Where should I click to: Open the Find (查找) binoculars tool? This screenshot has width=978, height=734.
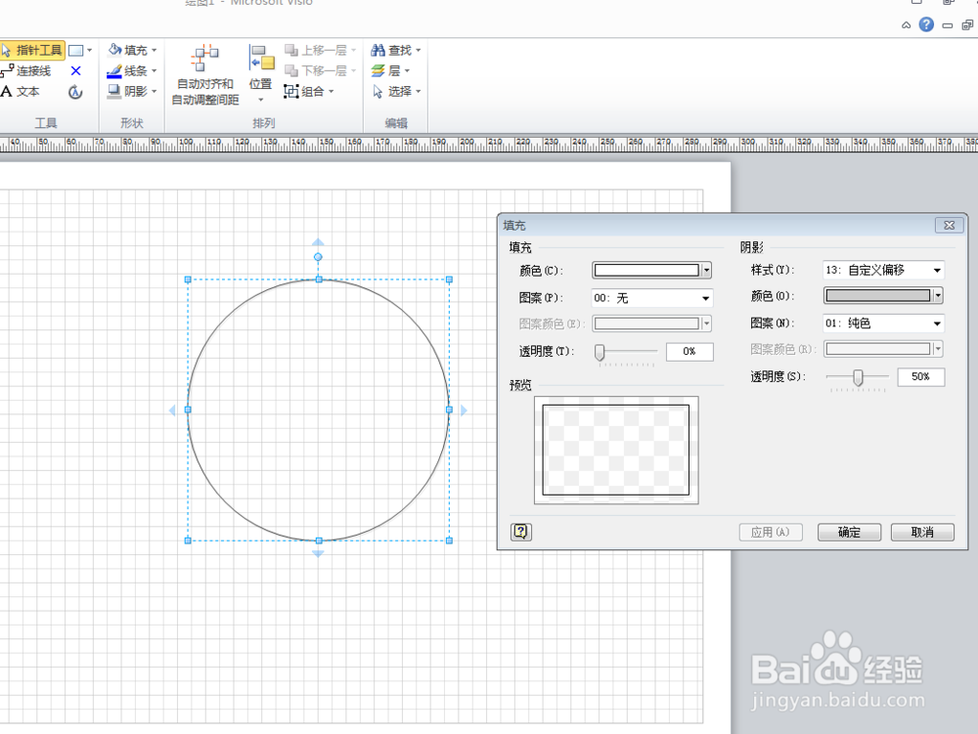[x=396, y=50]
